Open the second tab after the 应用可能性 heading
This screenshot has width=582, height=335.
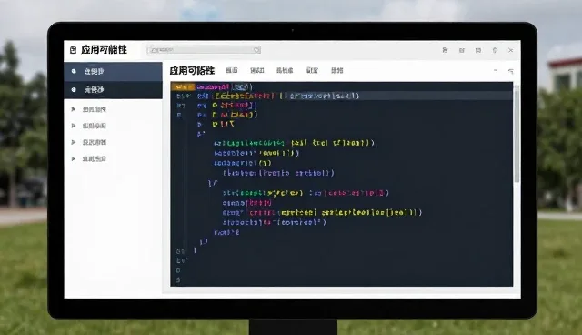click(256, 70)
